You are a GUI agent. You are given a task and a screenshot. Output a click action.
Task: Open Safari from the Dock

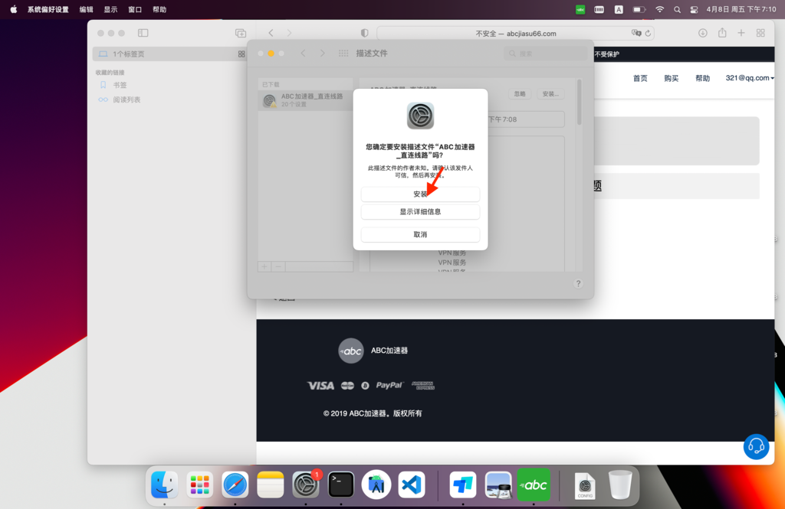pyautogui.click(x=235, y=485)
